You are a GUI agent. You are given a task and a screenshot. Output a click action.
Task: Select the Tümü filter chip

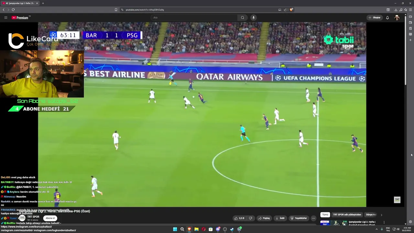tap(325, 215)
